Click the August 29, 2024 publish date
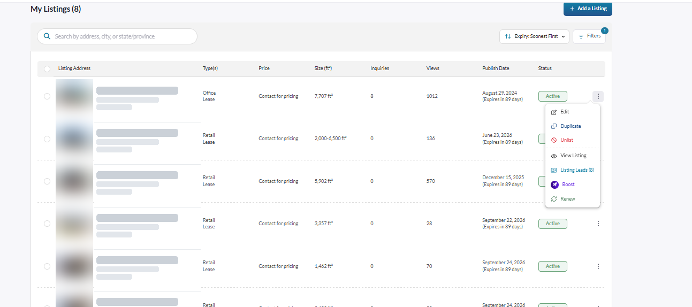 tap(500, 93)
